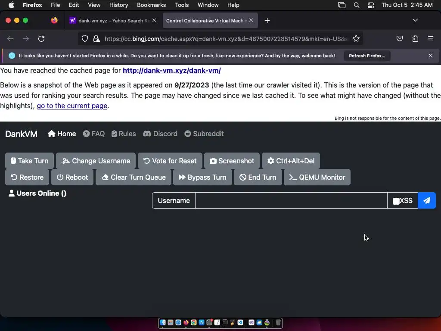Open the History menu
The height and width of the screenshot is (331, 441).
(118, 5)
